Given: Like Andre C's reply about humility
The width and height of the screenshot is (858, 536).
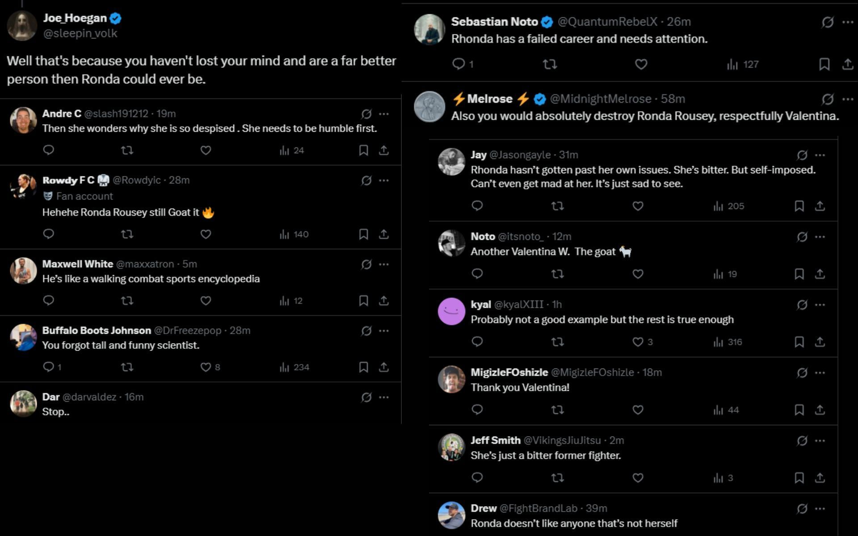Looking at the screenshot, I should [206, 151].
